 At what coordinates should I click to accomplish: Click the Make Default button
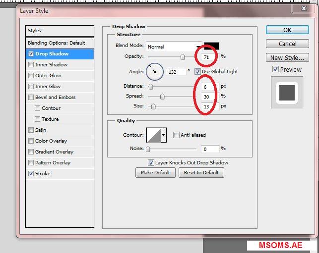click(155, 173)
